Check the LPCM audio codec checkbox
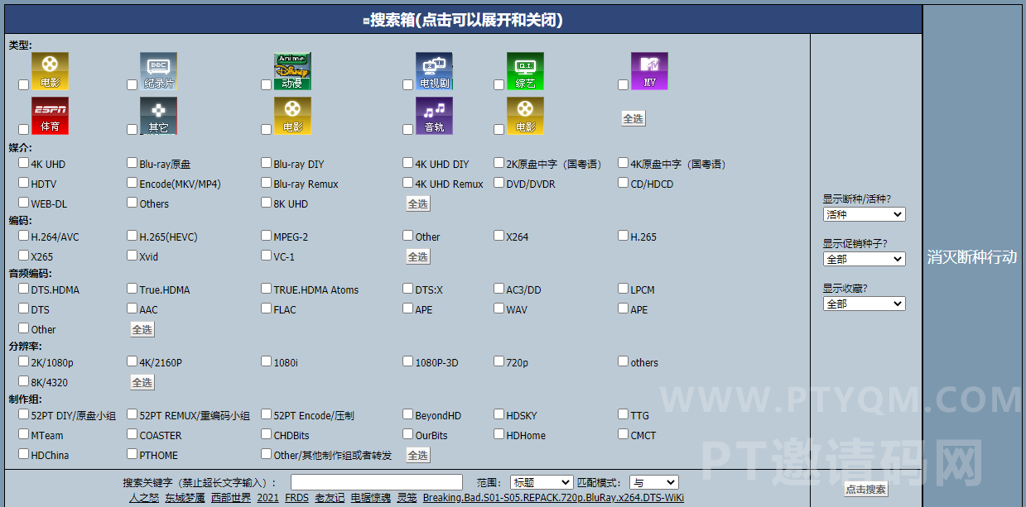The image size is (1026, 507). tap(623, 289)
